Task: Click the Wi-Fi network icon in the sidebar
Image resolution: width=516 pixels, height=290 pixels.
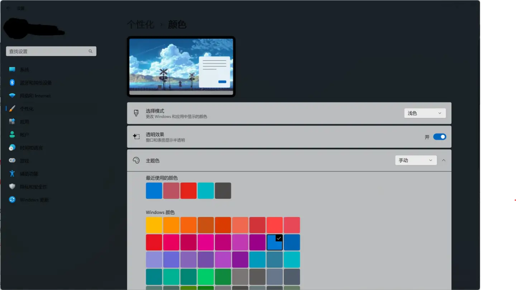Action: coord(12,96)
